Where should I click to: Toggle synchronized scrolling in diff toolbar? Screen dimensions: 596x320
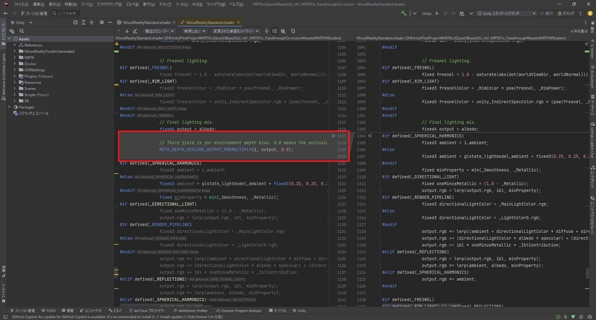tap(275, 31)
